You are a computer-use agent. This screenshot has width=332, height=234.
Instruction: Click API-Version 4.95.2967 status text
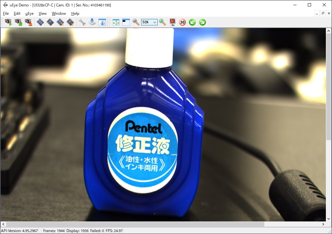pyautogui.click(x=19, y=231)
